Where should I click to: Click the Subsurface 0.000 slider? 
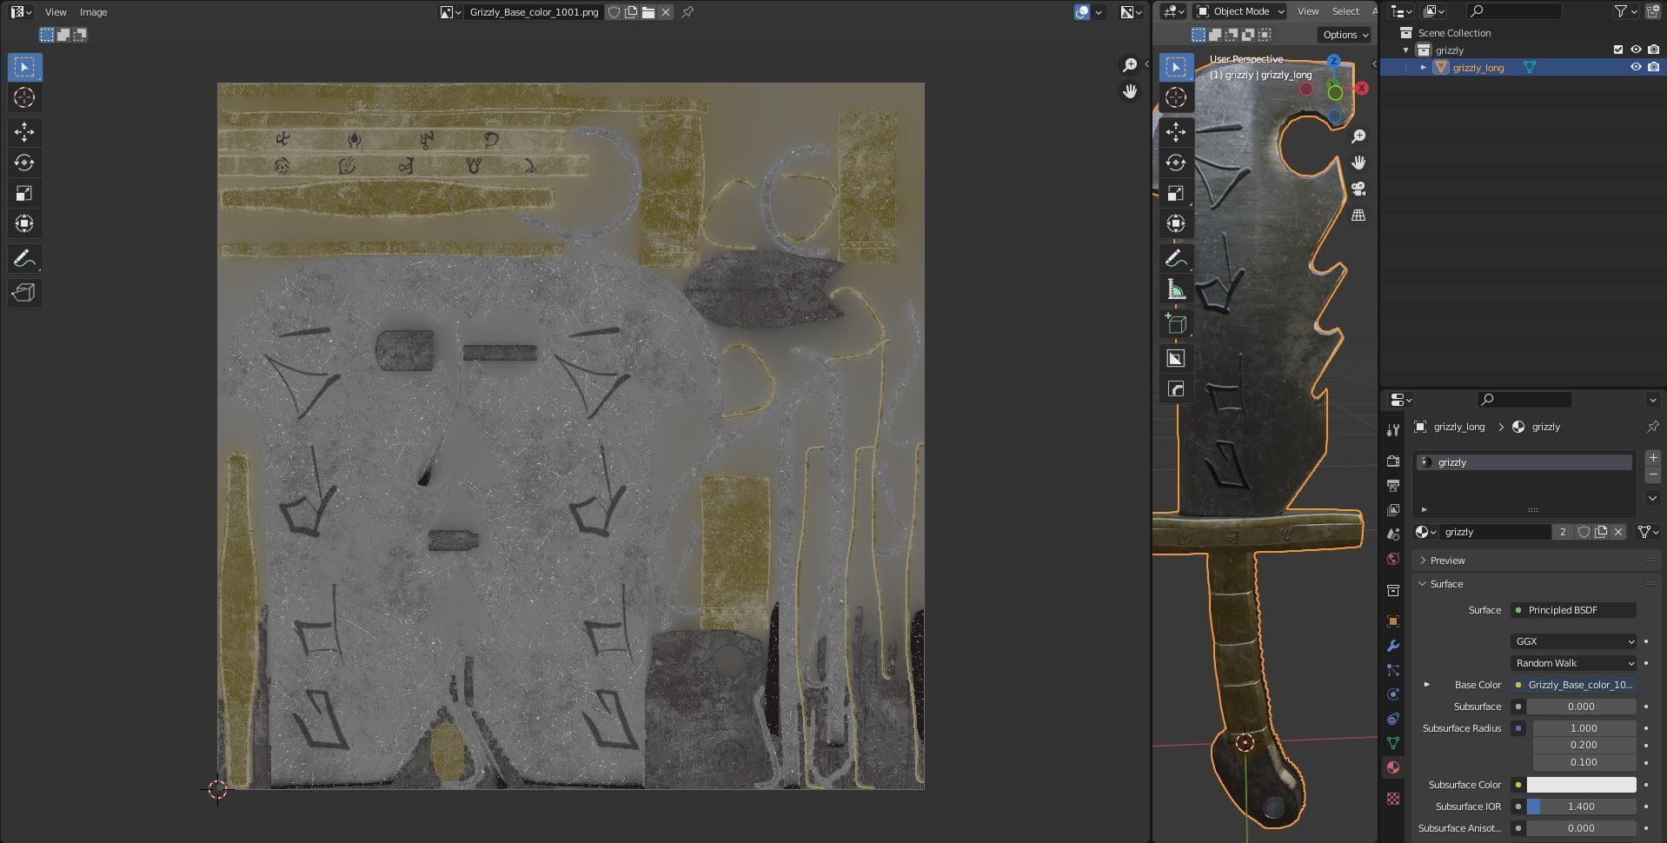click(x=1581, y=707)
